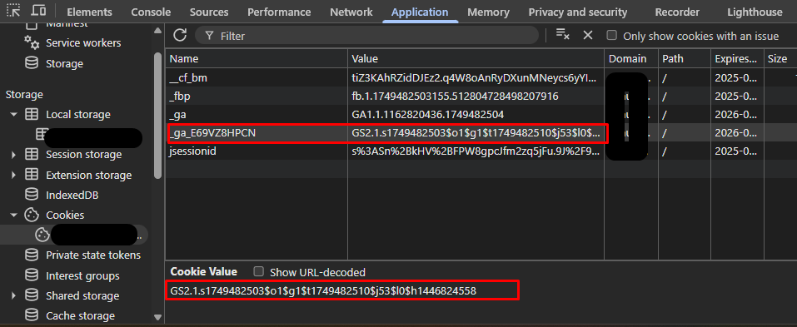Click the IndexedDB database icon
Viewport: 797px width, 327px height.
click(32, 195)
